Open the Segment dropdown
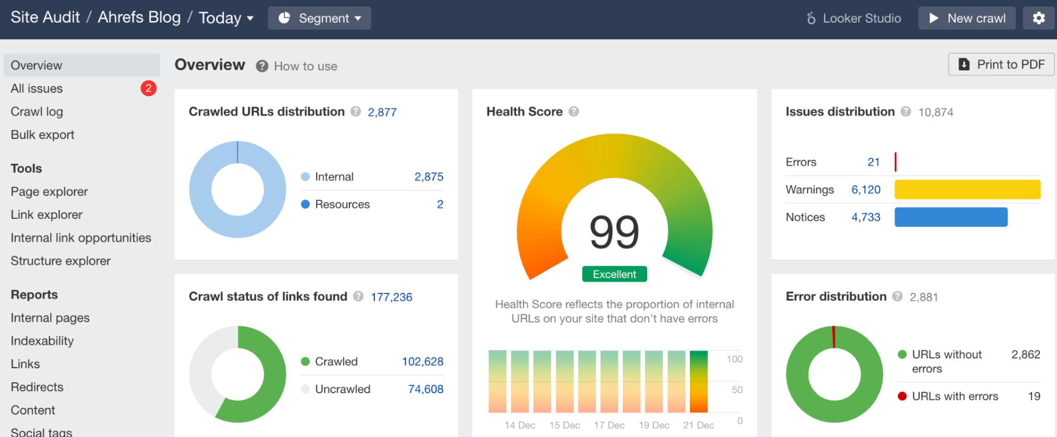Screen dimensions: 1057x437 (319, 18)
